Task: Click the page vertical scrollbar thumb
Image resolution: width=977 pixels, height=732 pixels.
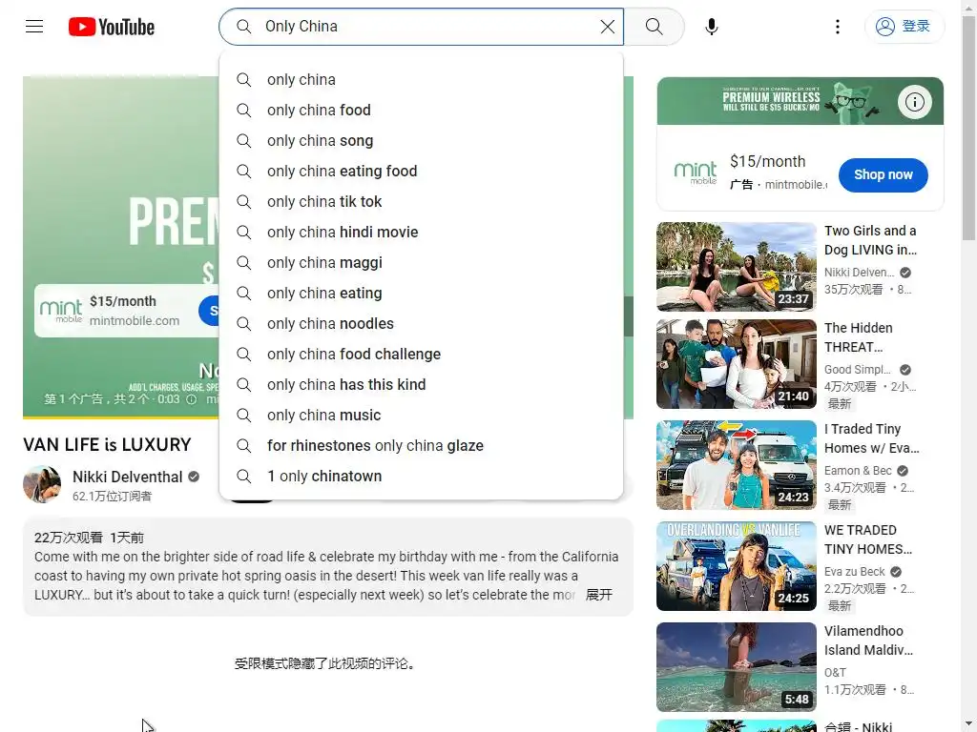Action: [x=969, y=131]
